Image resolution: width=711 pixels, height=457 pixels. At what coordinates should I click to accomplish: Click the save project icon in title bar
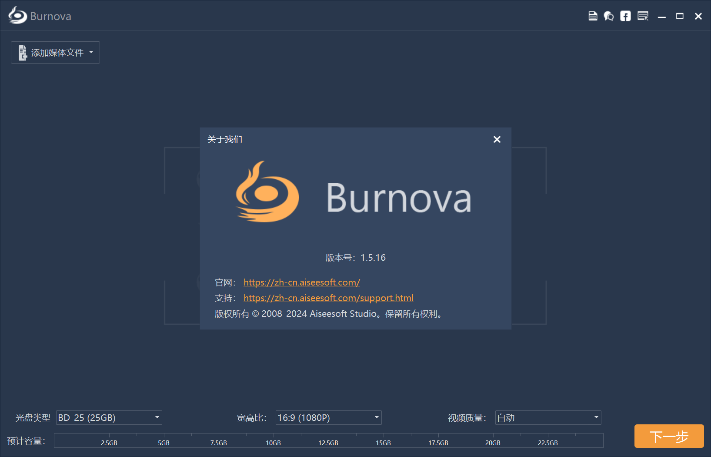592,16
